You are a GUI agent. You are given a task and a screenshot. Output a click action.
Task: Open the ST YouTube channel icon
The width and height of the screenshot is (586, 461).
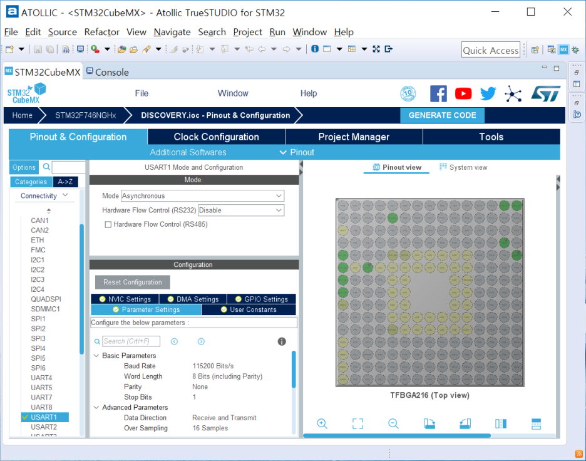pyautogui.click(x=463, y=93)
